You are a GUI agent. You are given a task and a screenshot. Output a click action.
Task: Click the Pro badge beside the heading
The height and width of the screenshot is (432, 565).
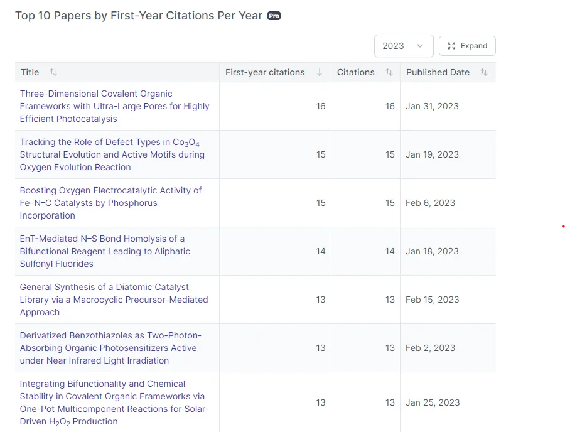coord(274,16)
